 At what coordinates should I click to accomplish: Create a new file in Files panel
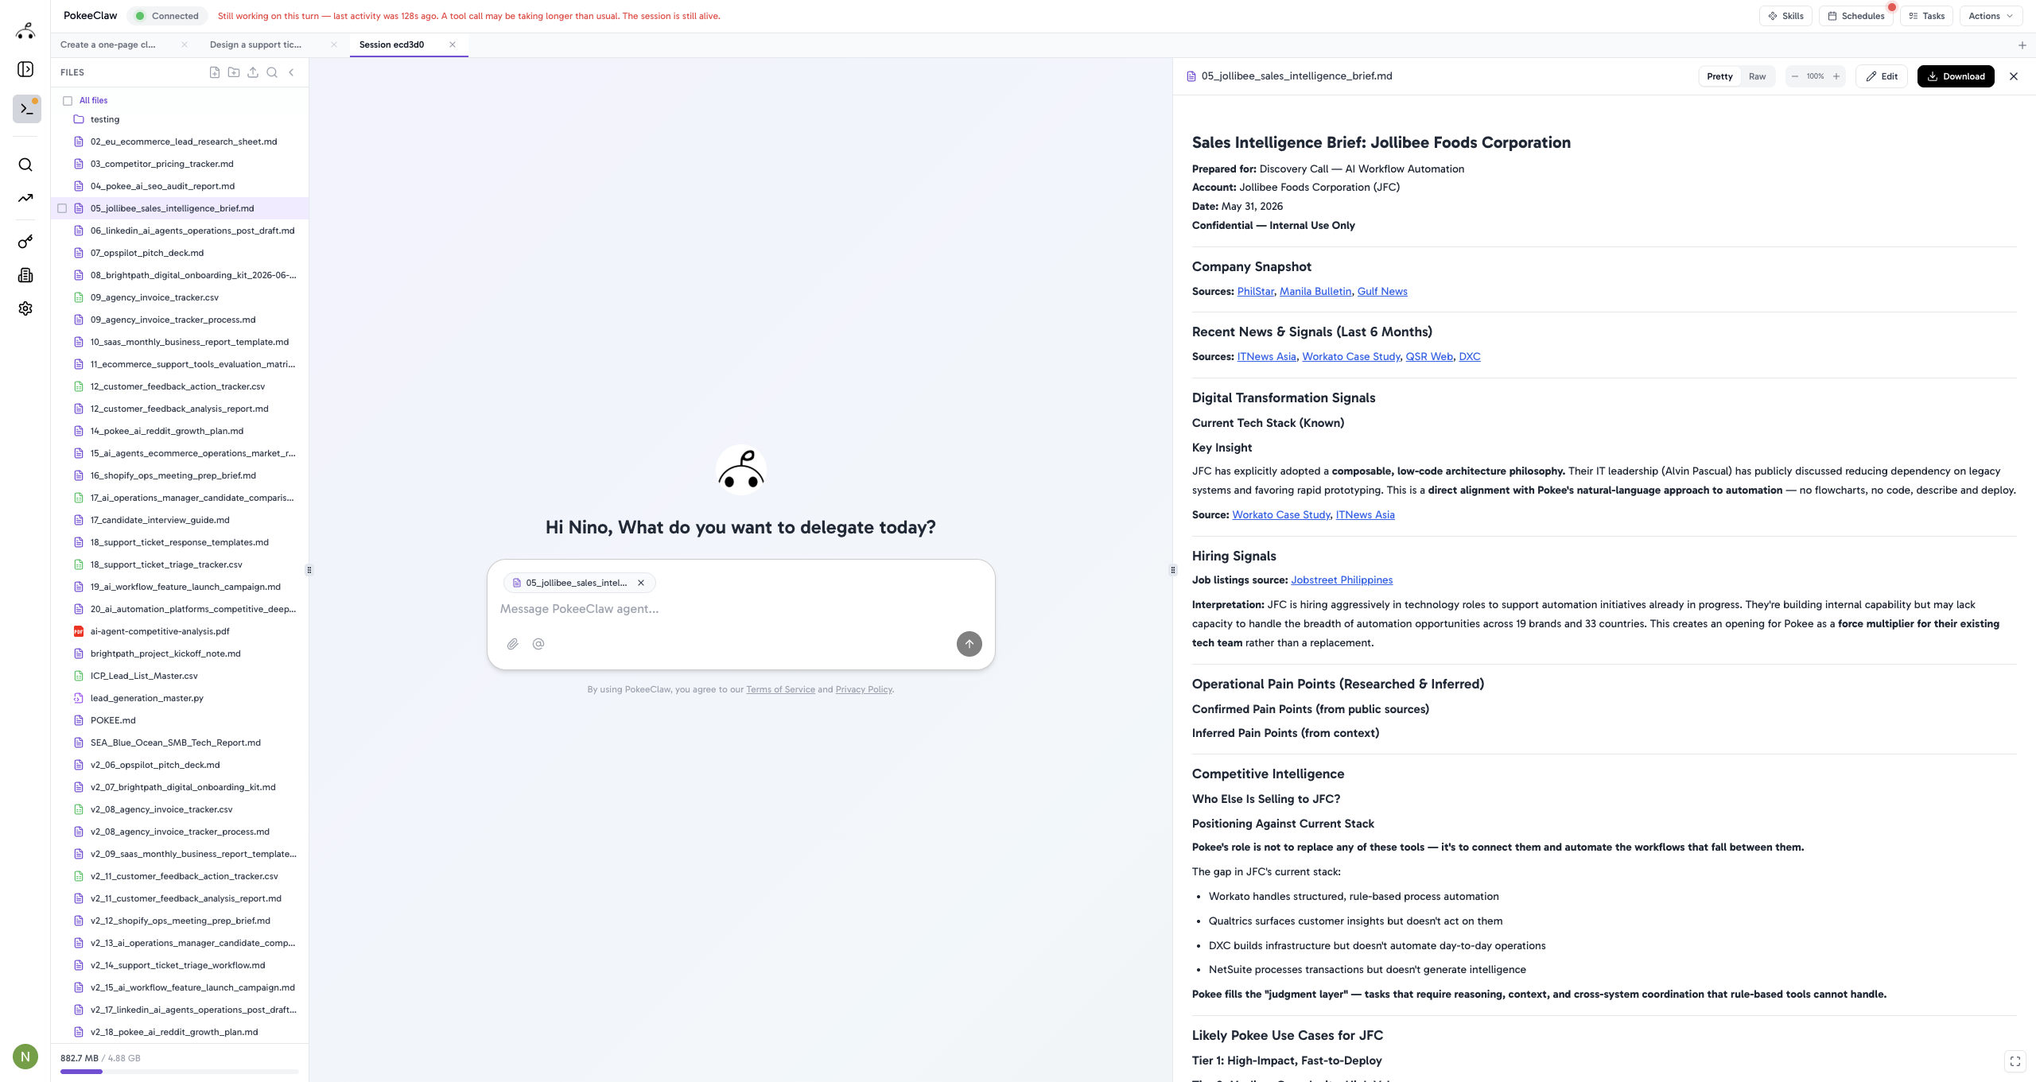(x=215, y=72)
